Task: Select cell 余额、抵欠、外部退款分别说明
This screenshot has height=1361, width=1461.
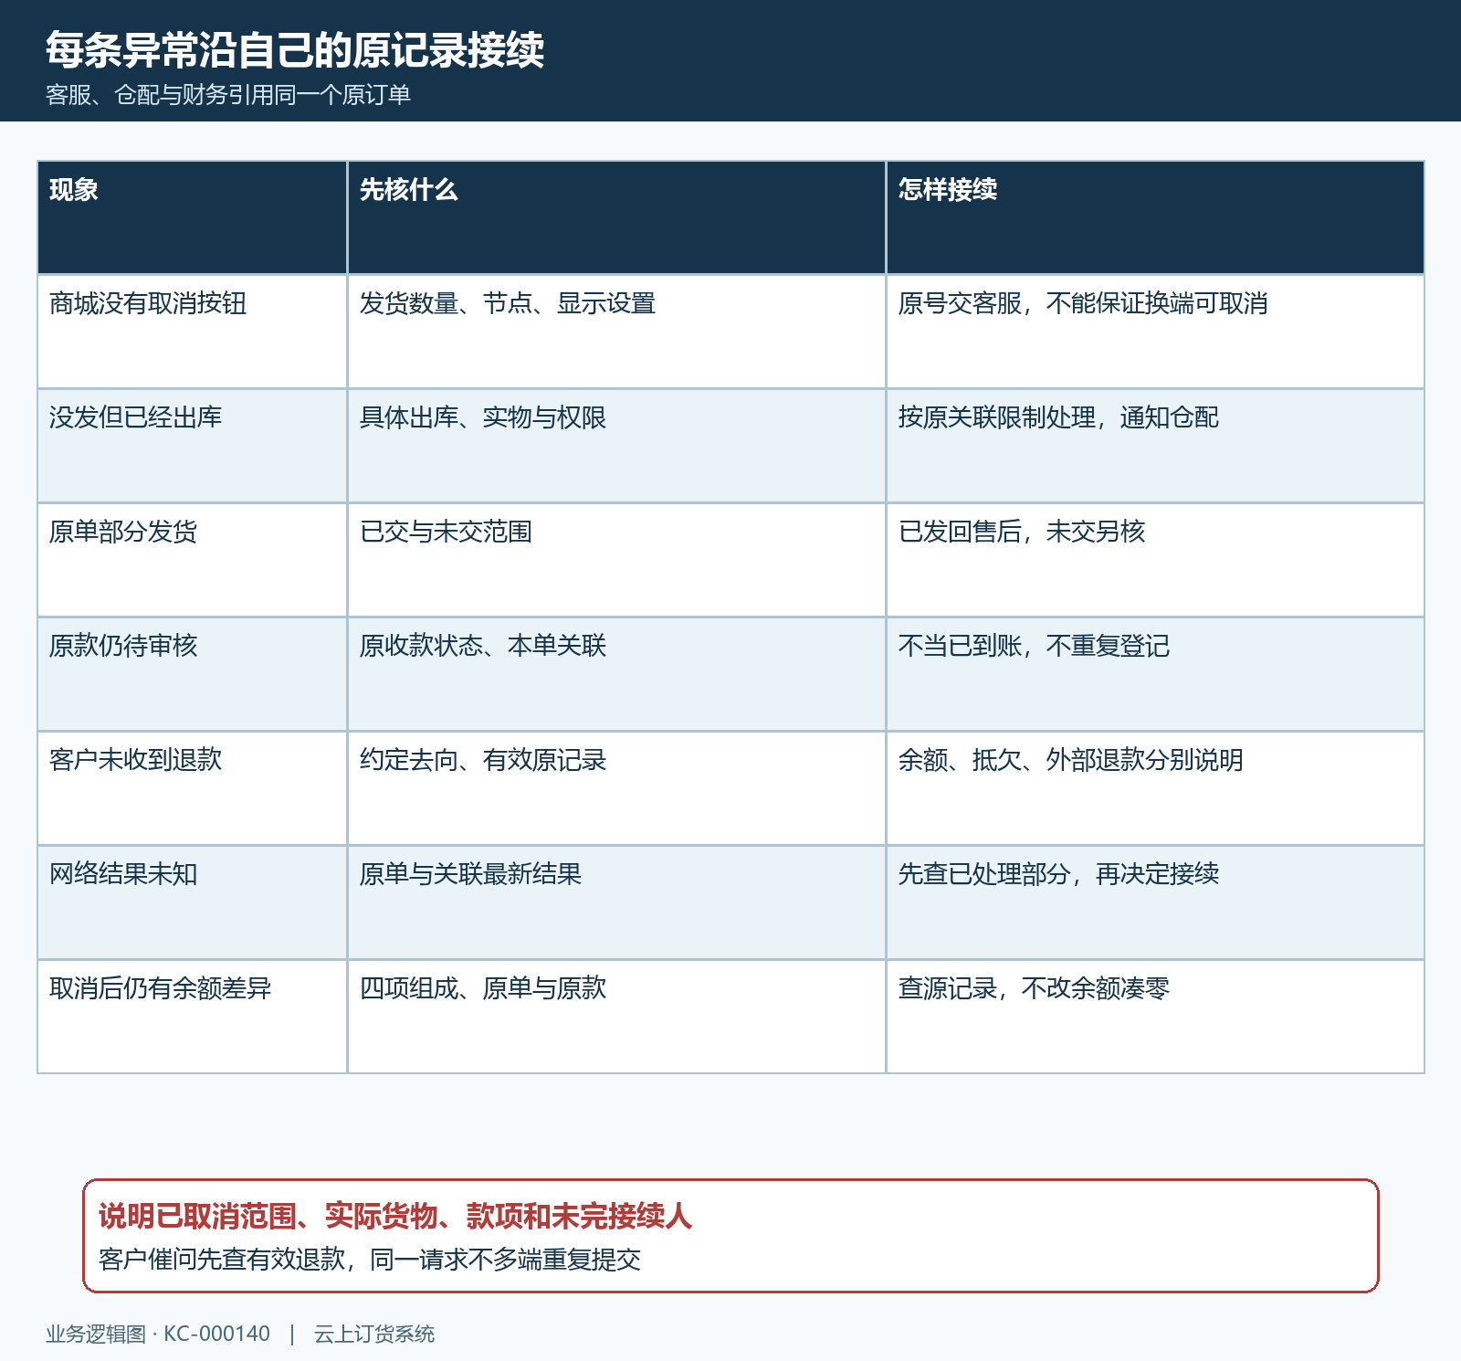Action: coord(1155,788)
